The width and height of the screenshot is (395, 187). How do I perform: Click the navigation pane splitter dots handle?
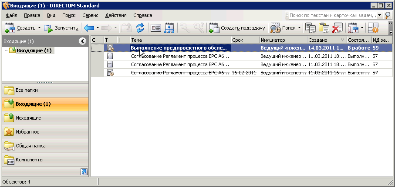click(45, 82)
